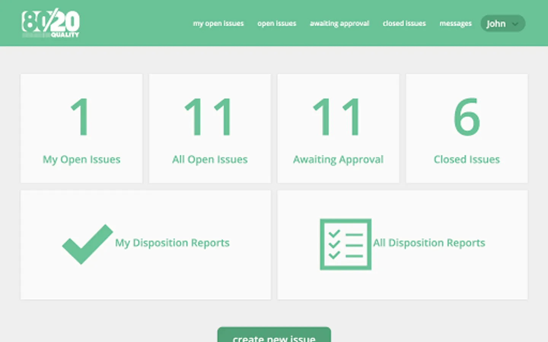Open All Disposition Reports label

point(429,243)
